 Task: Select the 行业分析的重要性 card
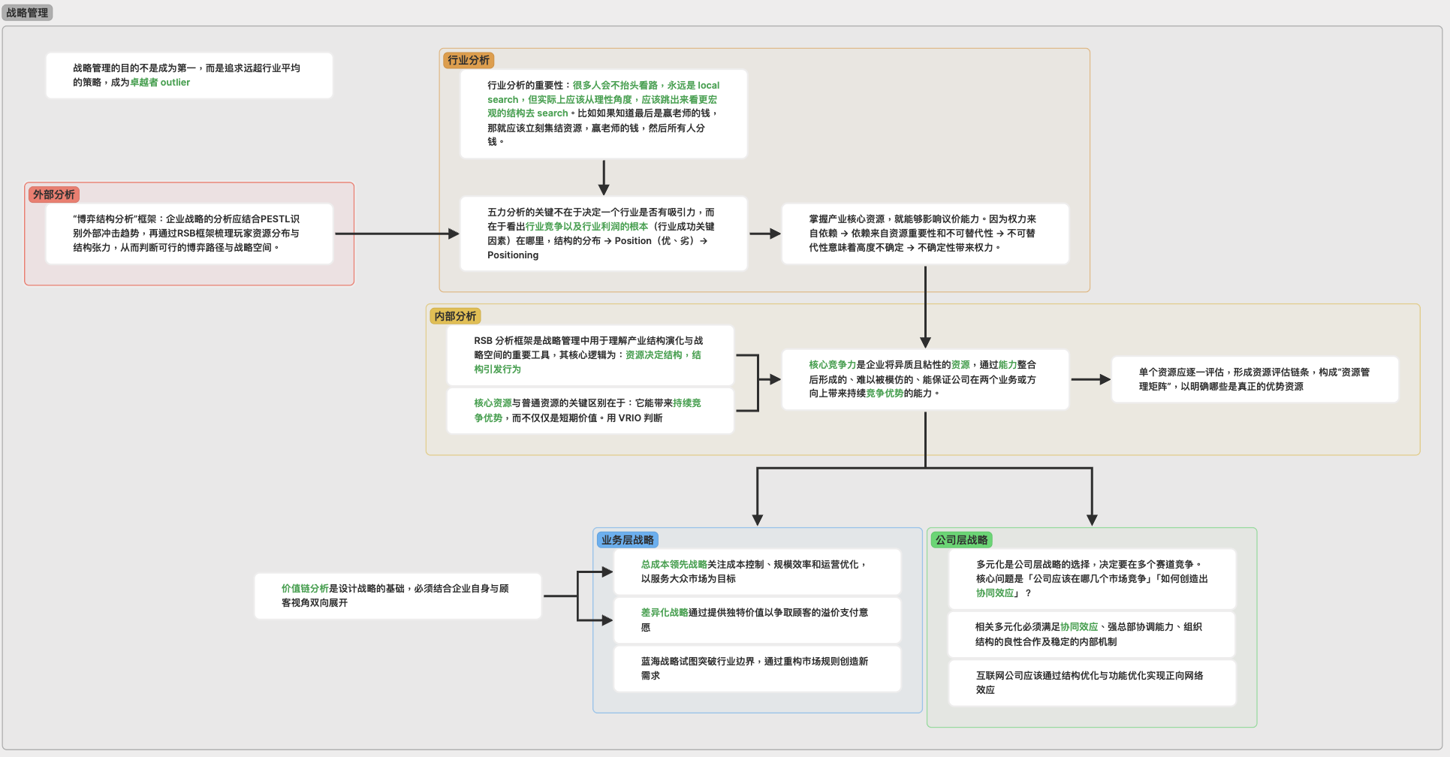point(603,113)
